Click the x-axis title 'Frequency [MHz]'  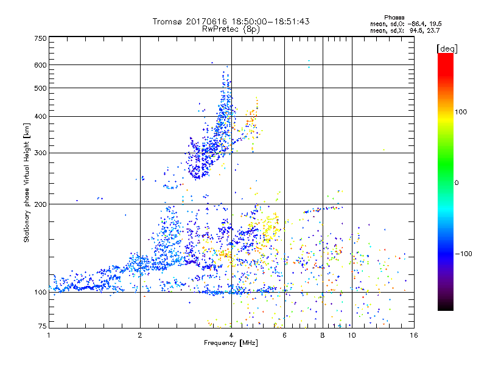click(x=231, y=343)
